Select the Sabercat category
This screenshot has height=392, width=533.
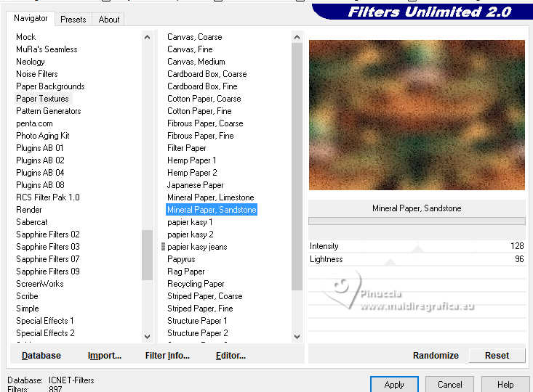(31, 222)
